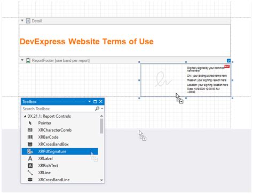Click the Toolbox scrollbar up arrow
Screen dimensions: 253x194
(101, 116)
